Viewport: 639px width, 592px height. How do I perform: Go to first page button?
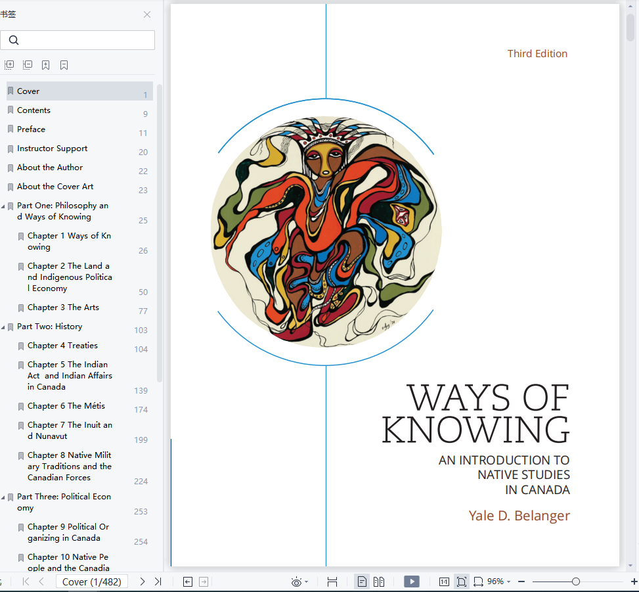[26, 581]
